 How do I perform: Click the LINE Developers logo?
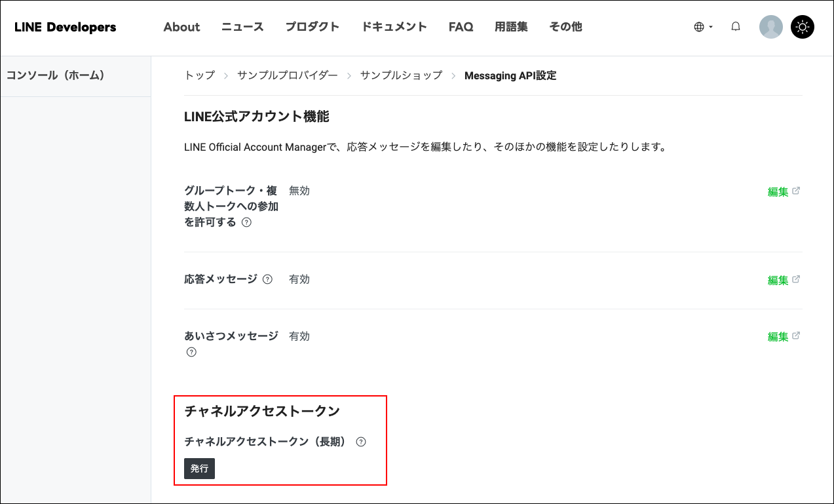65,27
